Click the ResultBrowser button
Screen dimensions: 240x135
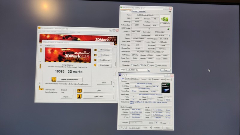coord(104,60)
